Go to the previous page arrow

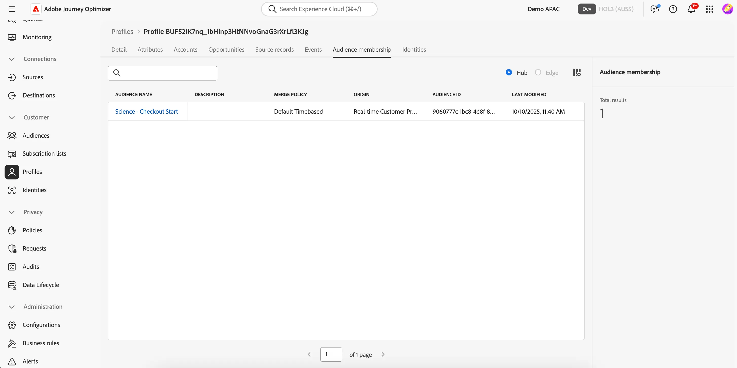309,355
